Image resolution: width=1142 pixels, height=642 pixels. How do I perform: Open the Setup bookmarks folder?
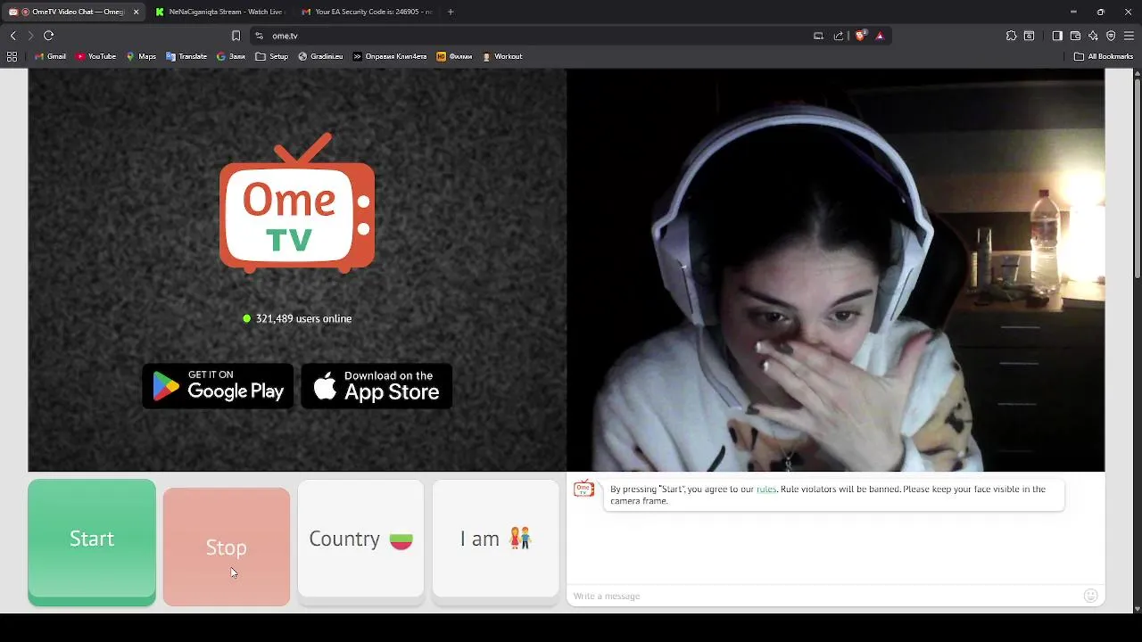point(272,56)
